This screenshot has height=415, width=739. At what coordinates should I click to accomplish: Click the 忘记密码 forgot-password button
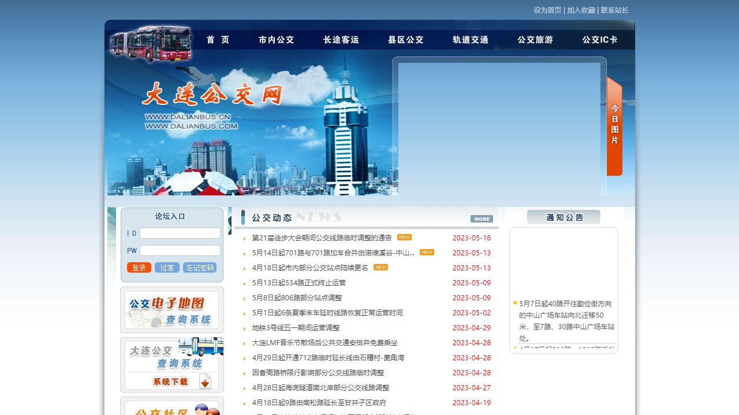point(199,267)
